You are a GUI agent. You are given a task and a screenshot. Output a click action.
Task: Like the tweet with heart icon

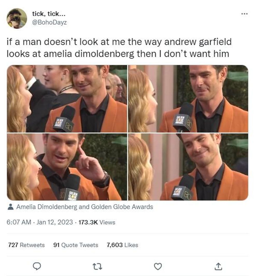(x=158, y=266)
